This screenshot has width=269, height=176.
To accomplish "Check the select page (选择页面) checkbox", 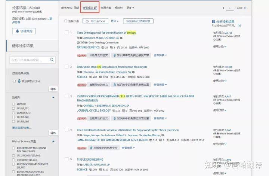I will 66,21.
